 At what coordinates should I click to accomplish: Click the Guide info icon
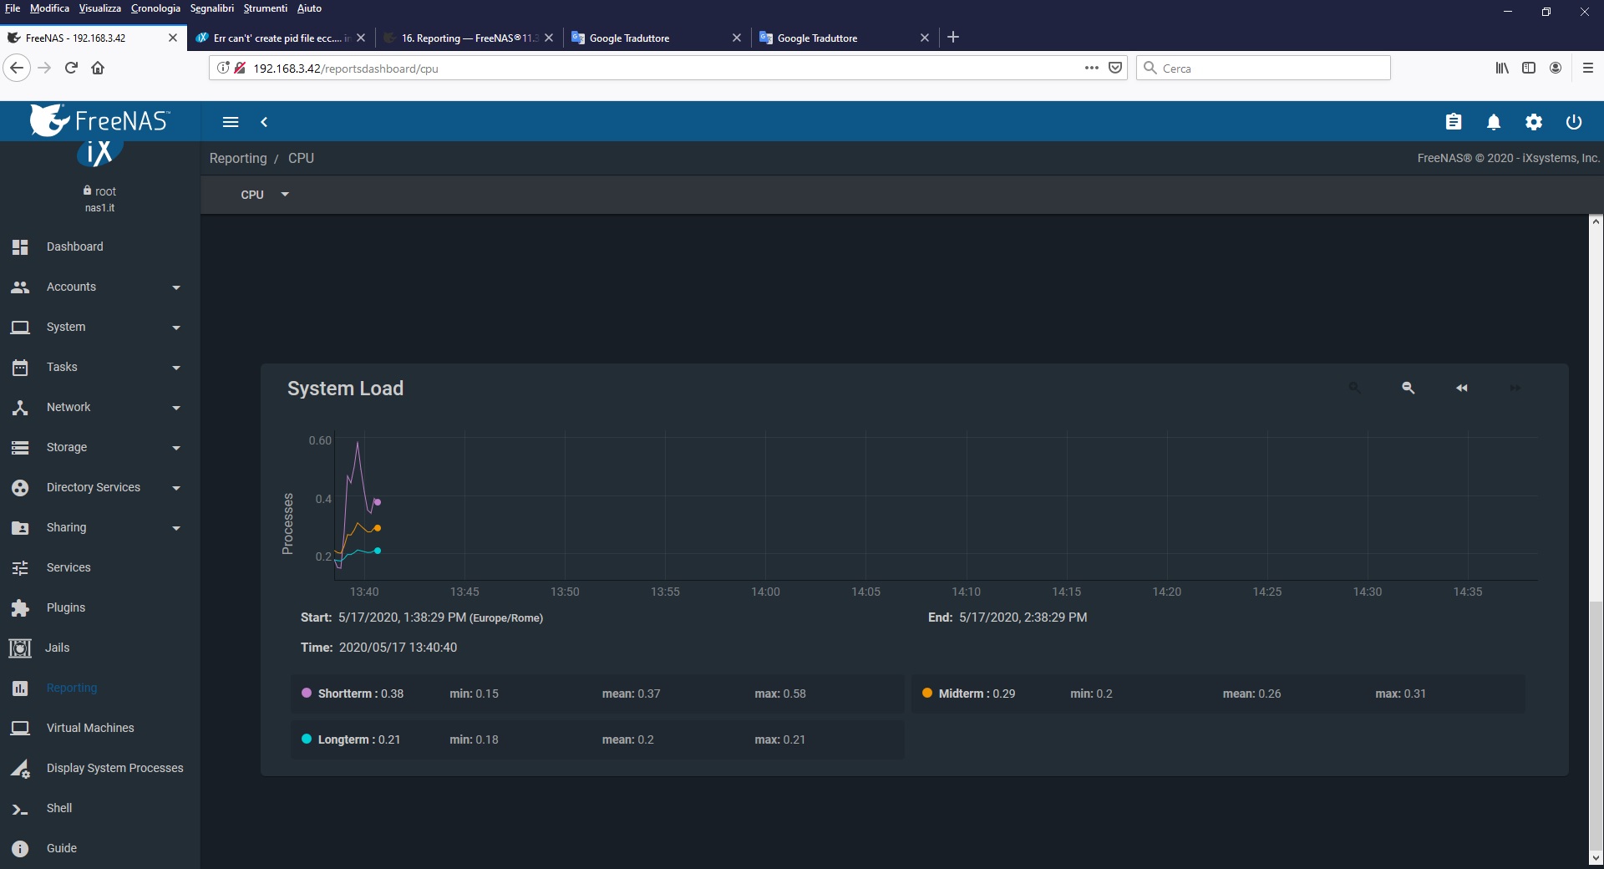coord(20,848)
